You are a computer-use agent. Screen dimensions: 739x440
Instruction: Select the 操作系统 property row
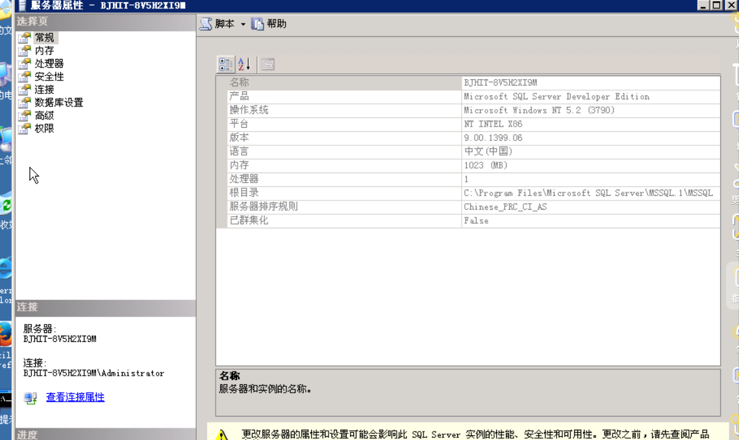click(x=468, y=110)
